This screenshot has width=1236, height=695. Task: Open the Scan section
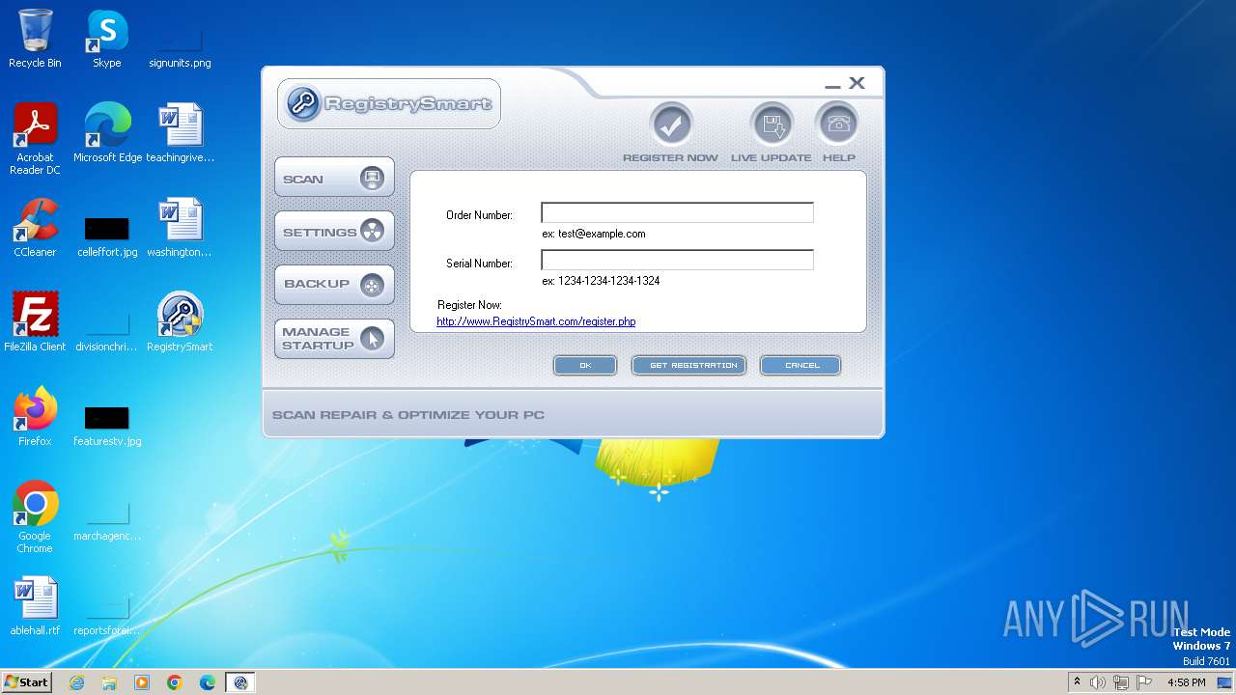334,179
